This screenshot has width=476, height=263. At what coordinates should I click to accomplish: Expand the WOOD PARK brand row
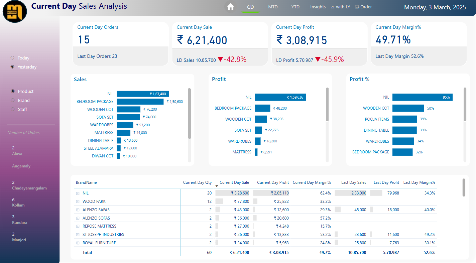pos(78,202)
